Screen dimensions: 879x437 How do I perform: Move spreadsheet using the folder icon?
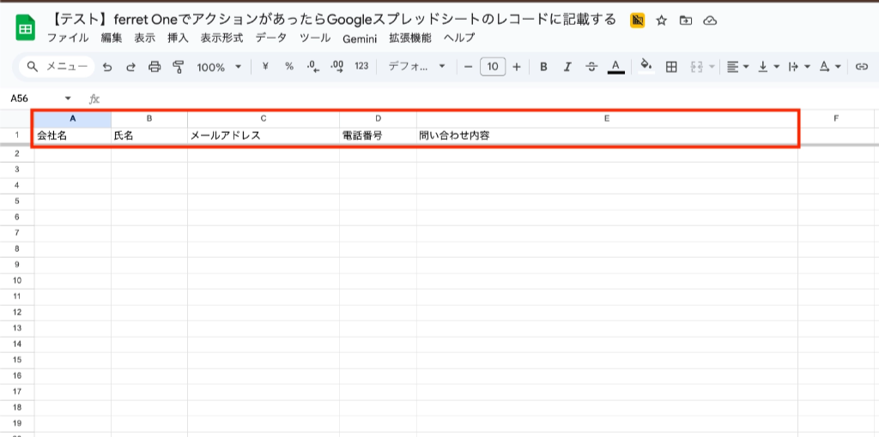(686, 21)
